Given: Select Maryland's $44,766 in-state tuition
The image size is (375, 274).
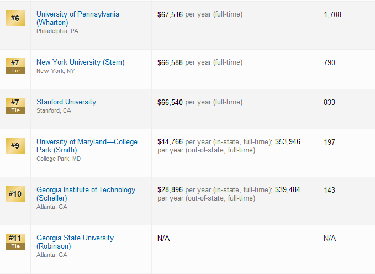Looking at the screenshot, I should pyautogui.click(x=170, y=142).
